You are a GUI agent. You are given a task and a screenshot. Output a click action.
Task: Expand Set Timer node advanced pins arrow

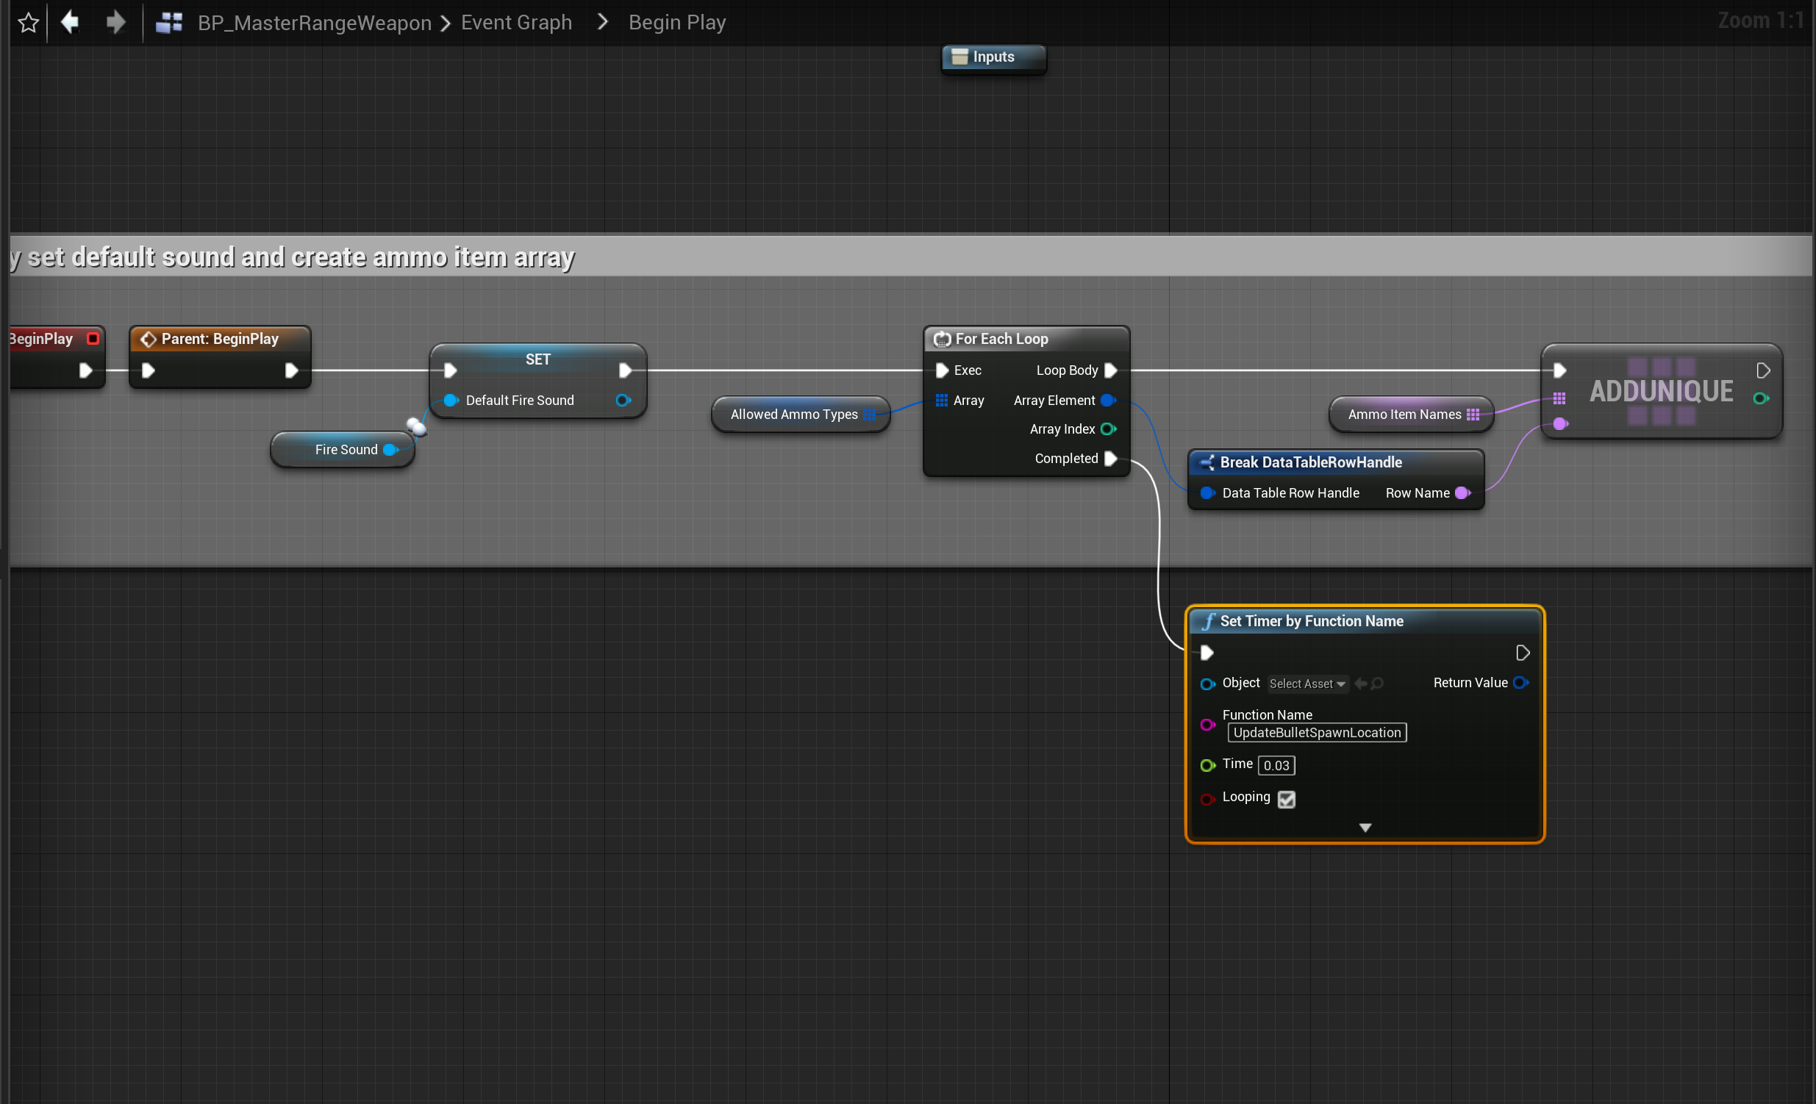1365,828
